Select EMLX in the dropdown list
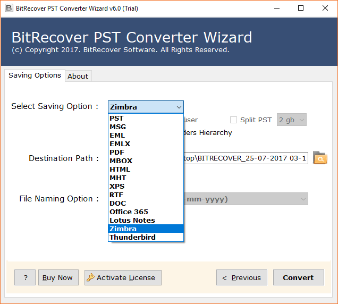338x304 pixels. (x=146, y=144)
